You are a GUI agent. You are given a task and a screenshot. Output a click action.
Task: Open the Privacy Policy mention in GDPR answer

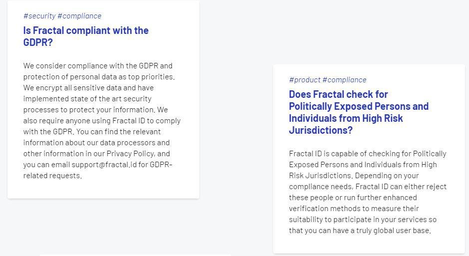coord(130,154)
